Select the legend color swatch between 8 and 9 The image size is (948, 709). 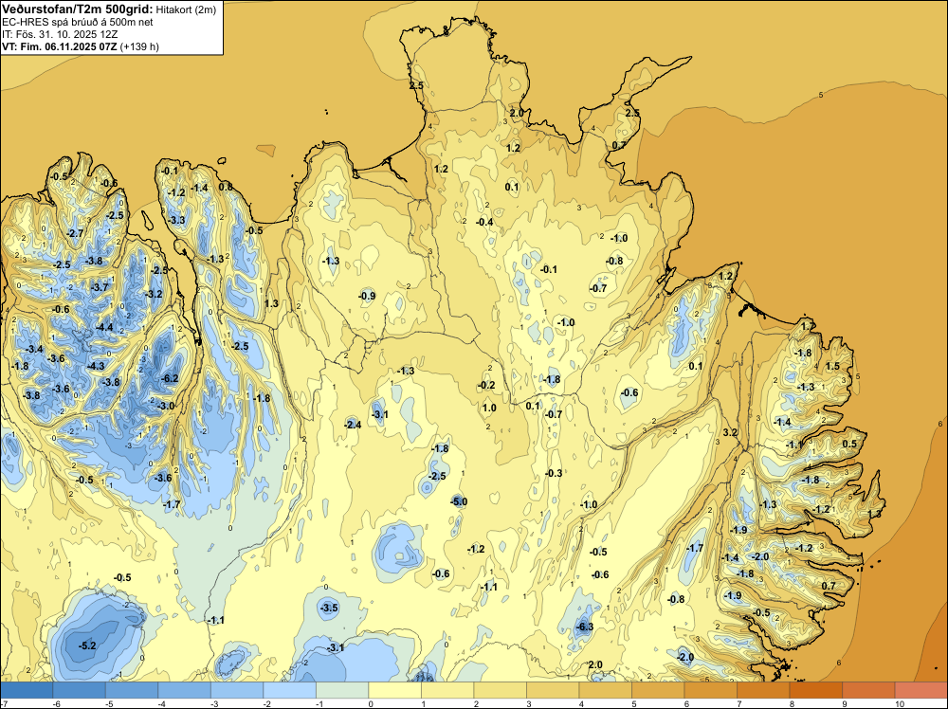point(815,690)
